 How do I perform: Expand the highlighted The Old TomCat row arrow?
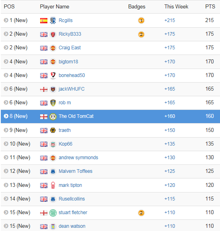tap(6, 116)
